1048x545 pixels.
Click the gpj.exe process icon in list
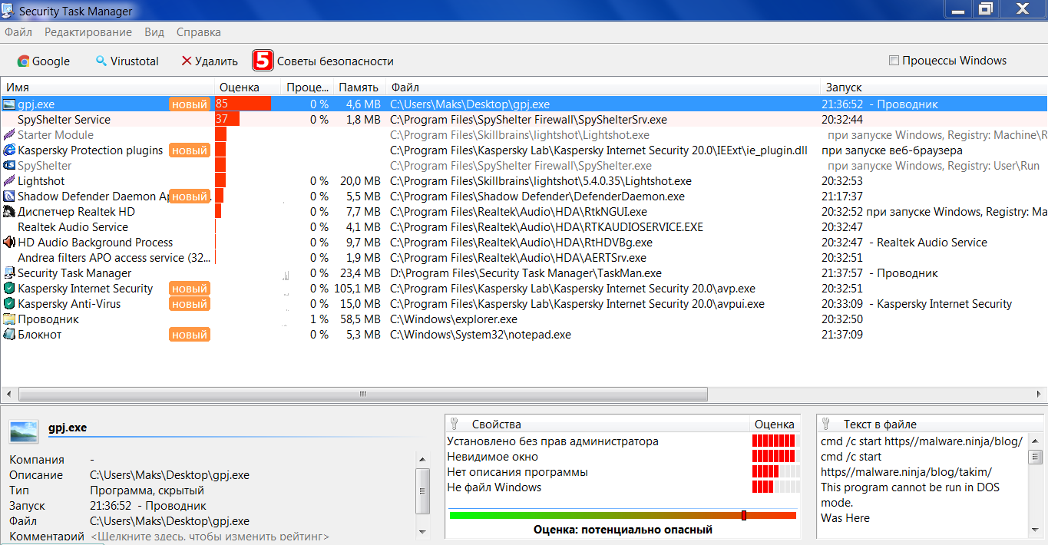[x=9, y=104]
